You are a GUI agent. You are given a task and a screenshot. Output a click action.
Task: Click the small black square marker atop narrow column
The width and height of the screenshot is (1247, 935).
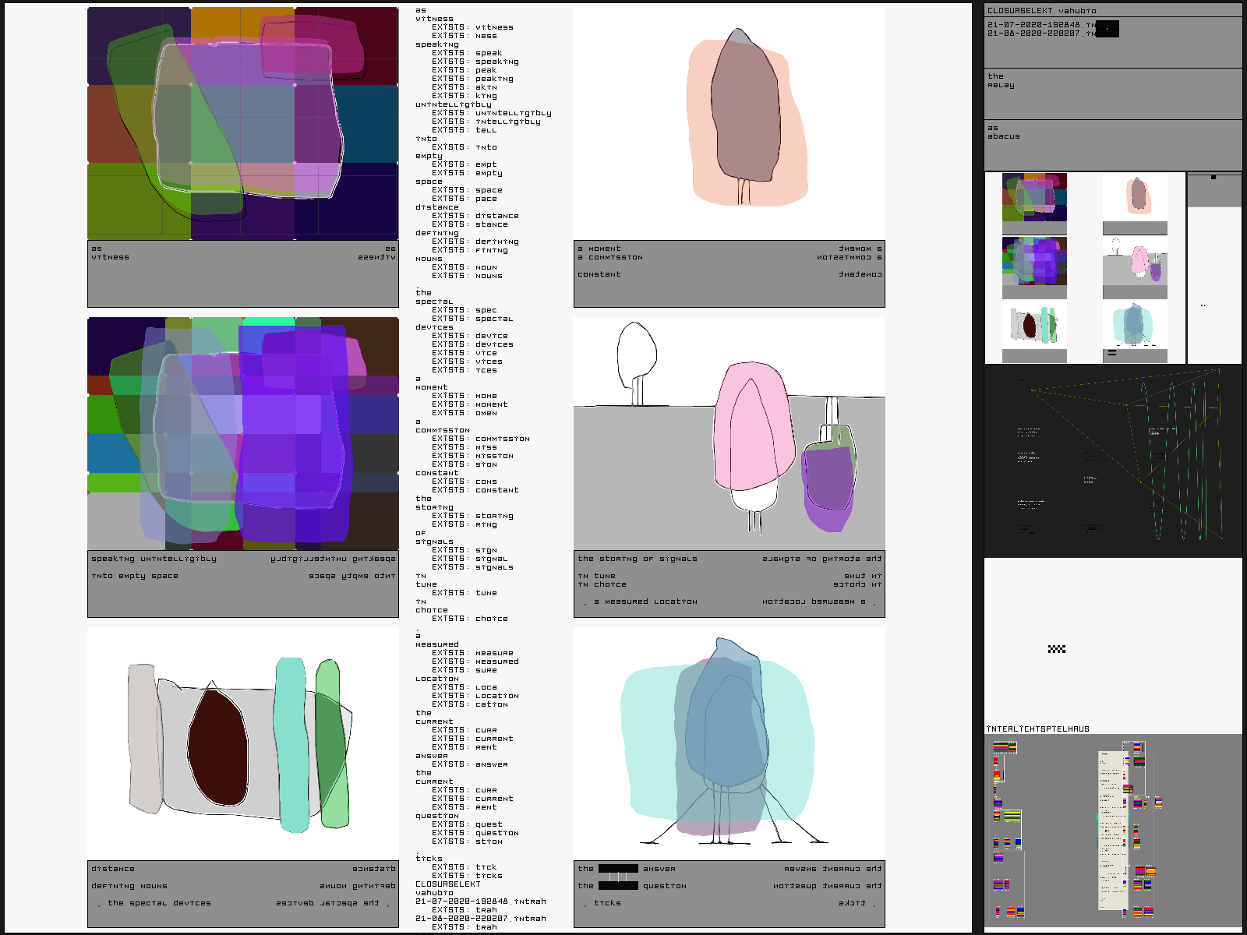coord(1213,178)
